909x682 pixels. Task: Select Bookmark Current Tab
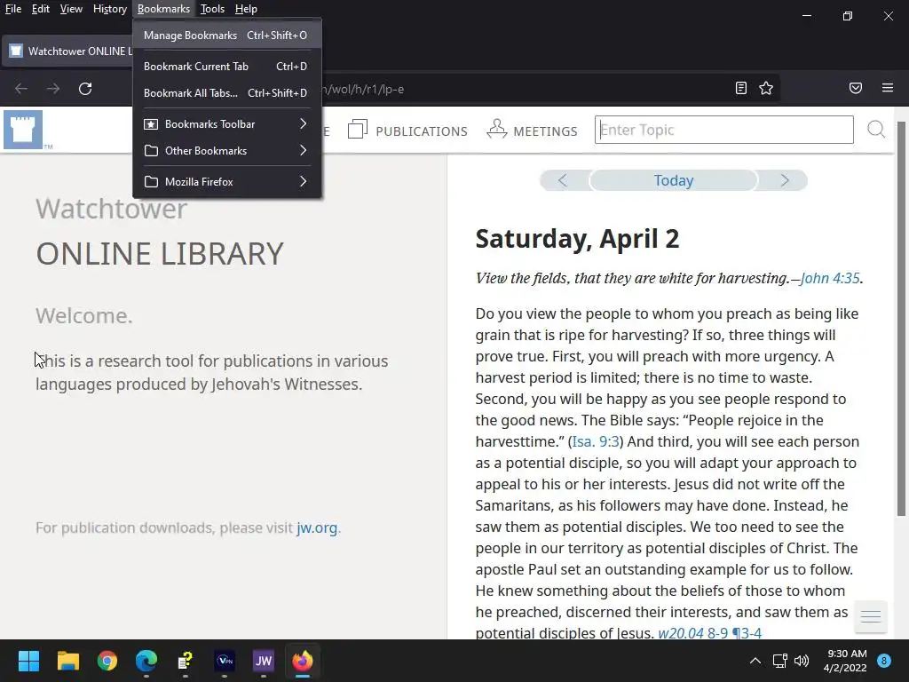coord(227,66)
